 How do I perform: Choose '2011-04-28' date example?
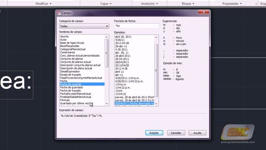[122, 43]
